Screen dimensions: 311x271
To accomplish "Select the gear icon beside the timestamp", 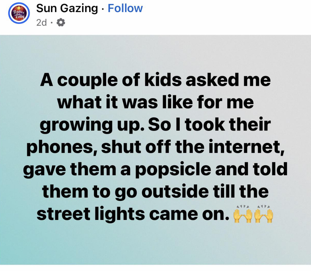I will [x=61, y=22].
